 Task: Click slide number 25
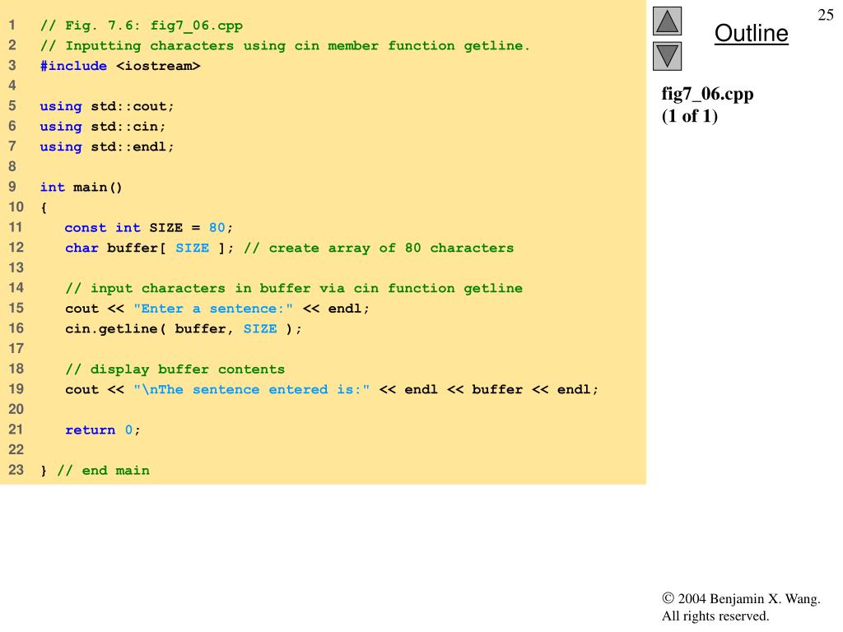tap(825, 15)
